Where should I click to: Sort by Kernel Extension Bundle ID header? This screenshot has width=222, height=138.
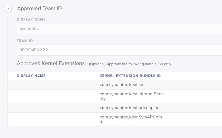click(130, 76)
